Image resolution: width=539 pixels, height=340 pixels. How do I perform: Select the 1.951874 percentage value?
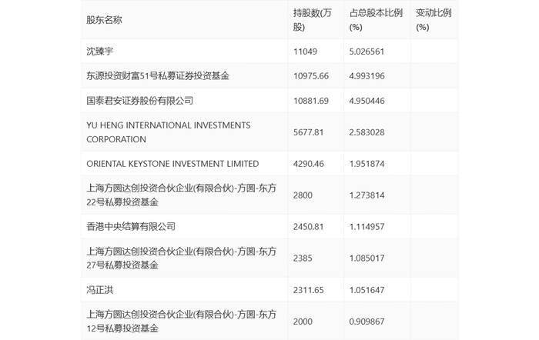click(x=371, y=164)
